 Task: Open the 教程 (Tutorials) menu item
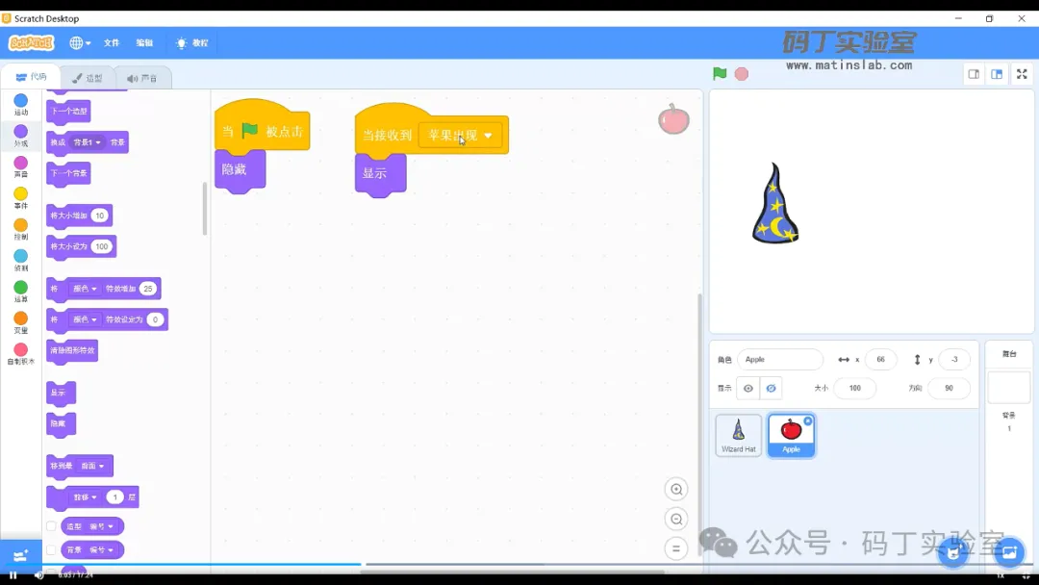(x=199, y=42)
